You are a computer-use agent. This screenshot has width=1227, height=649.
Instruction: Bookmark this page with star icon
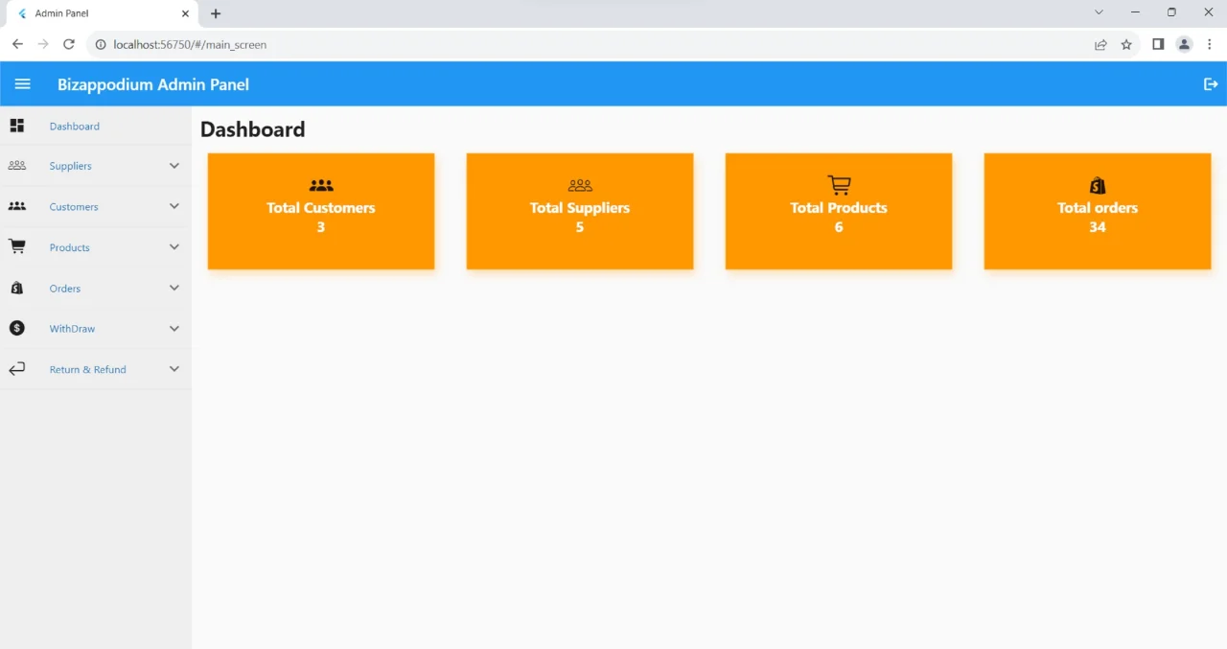pyautogui.click(x=1126, y=44)
